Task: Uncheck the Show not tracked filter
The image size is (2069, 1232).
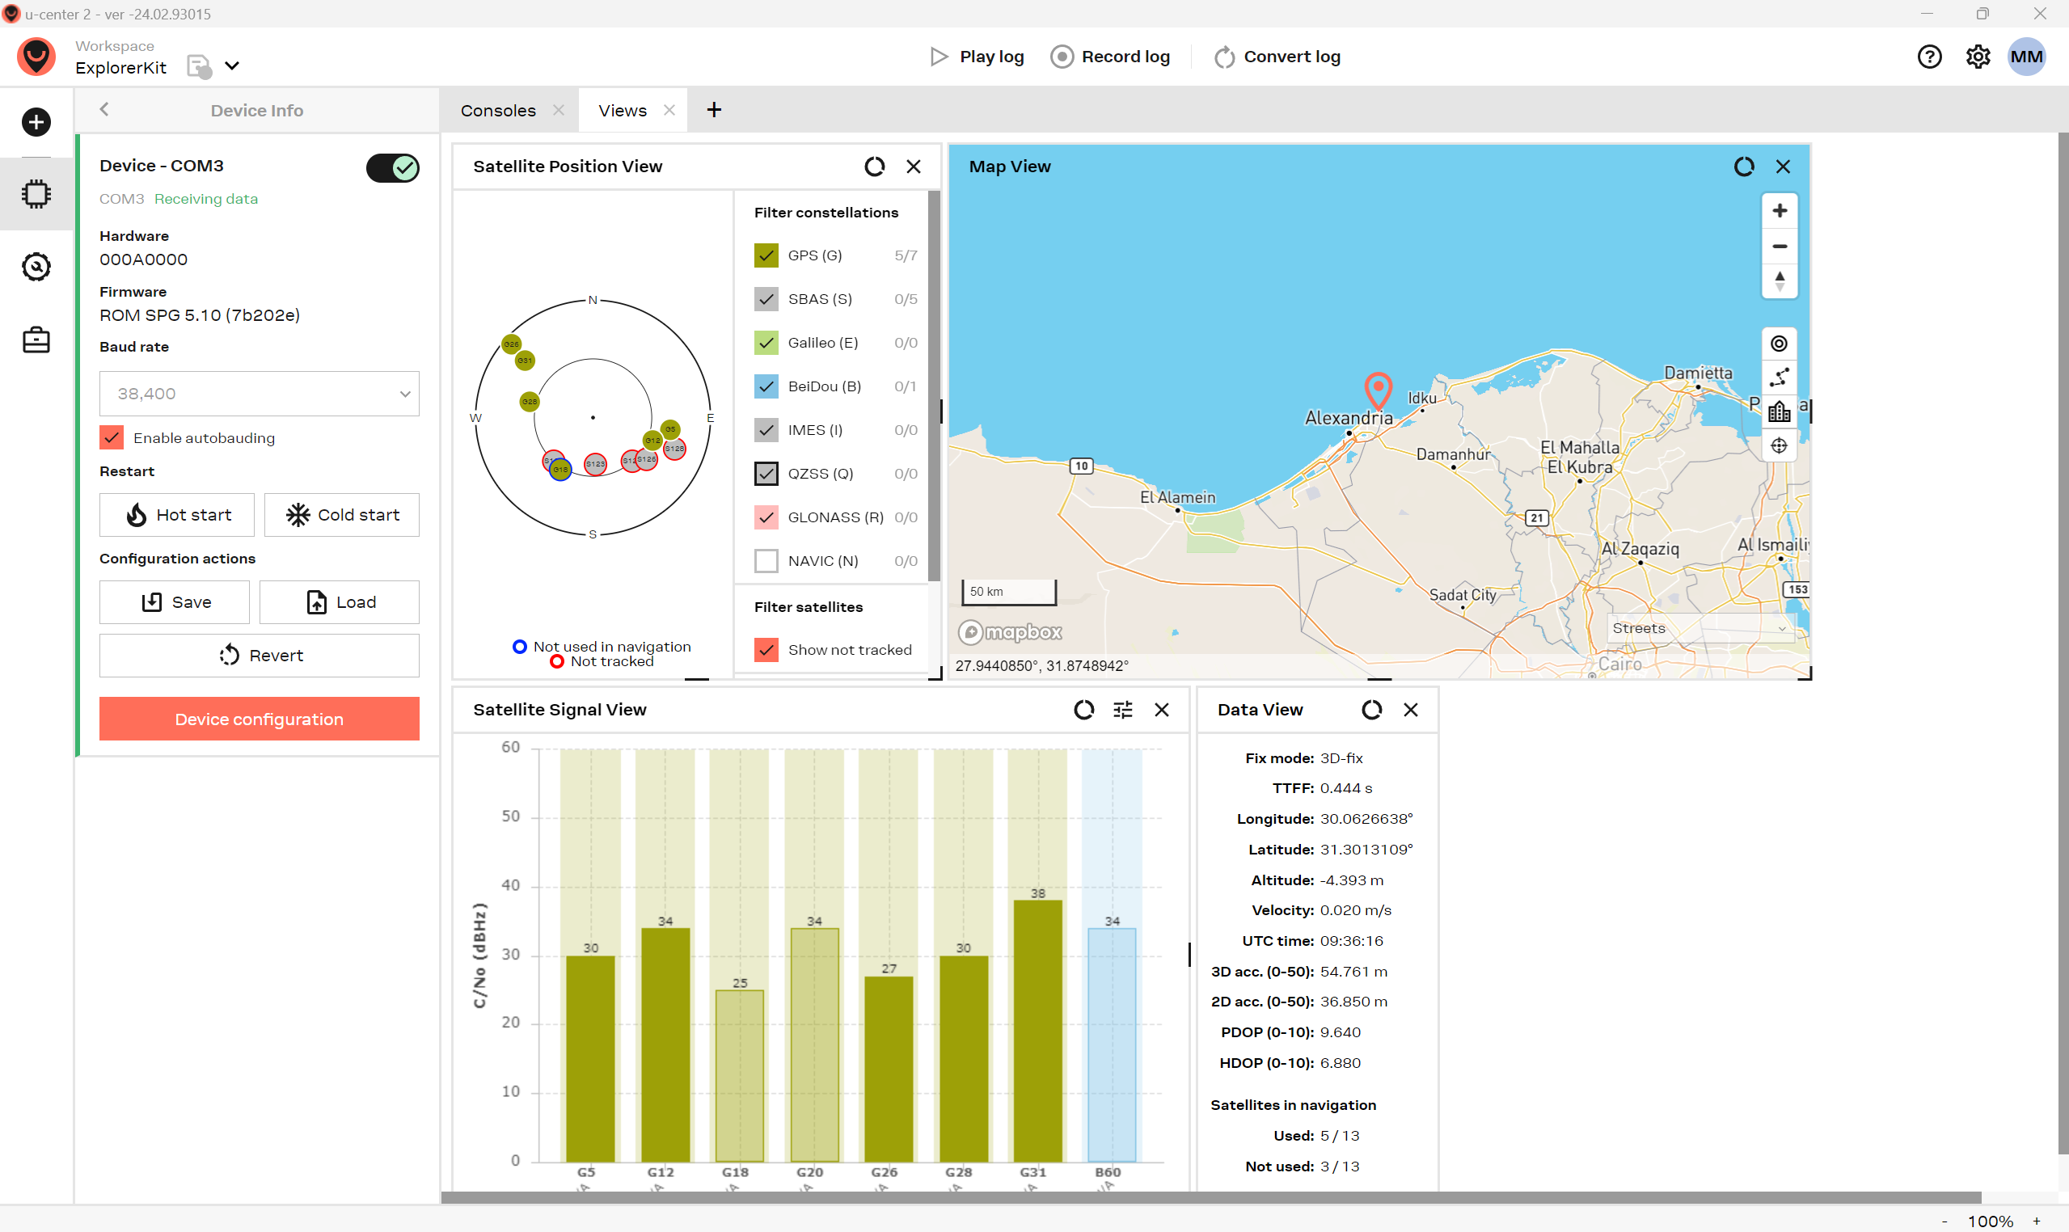Action: pyautogui.click(x=766, y=650)
